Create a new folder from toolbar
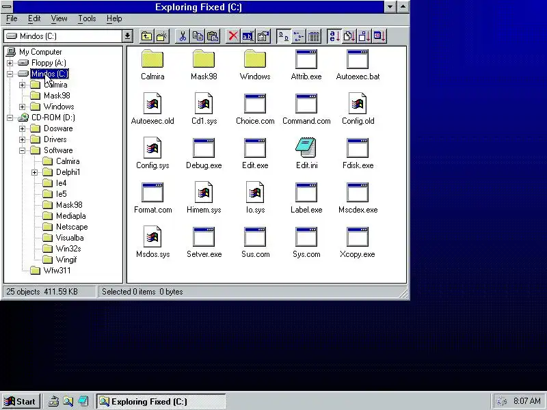 pyautogui.click(x=162, y=36)
